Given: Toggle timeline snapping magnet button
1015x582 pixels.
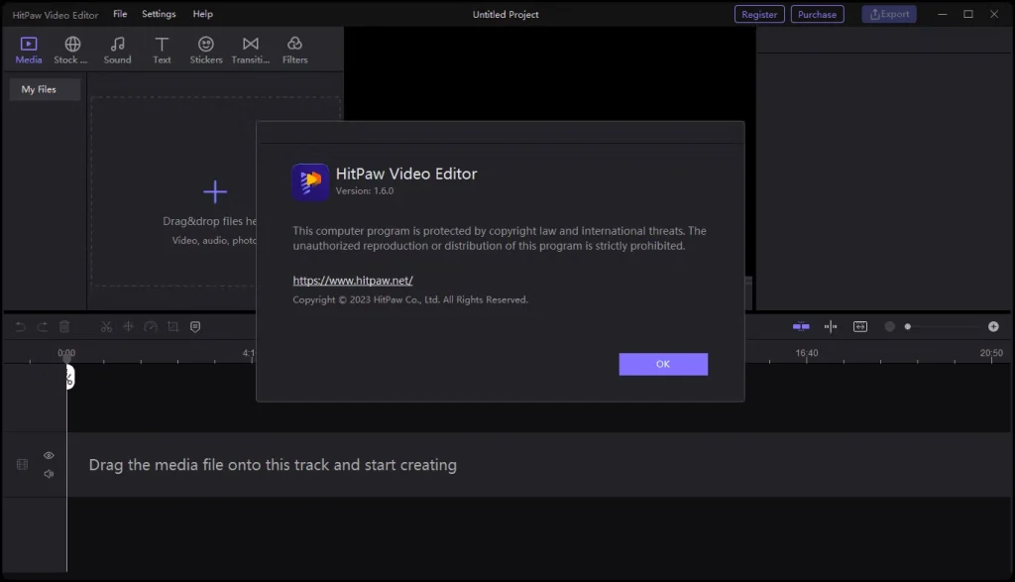Looking at the screenshot, I should (x=801, y=326).
